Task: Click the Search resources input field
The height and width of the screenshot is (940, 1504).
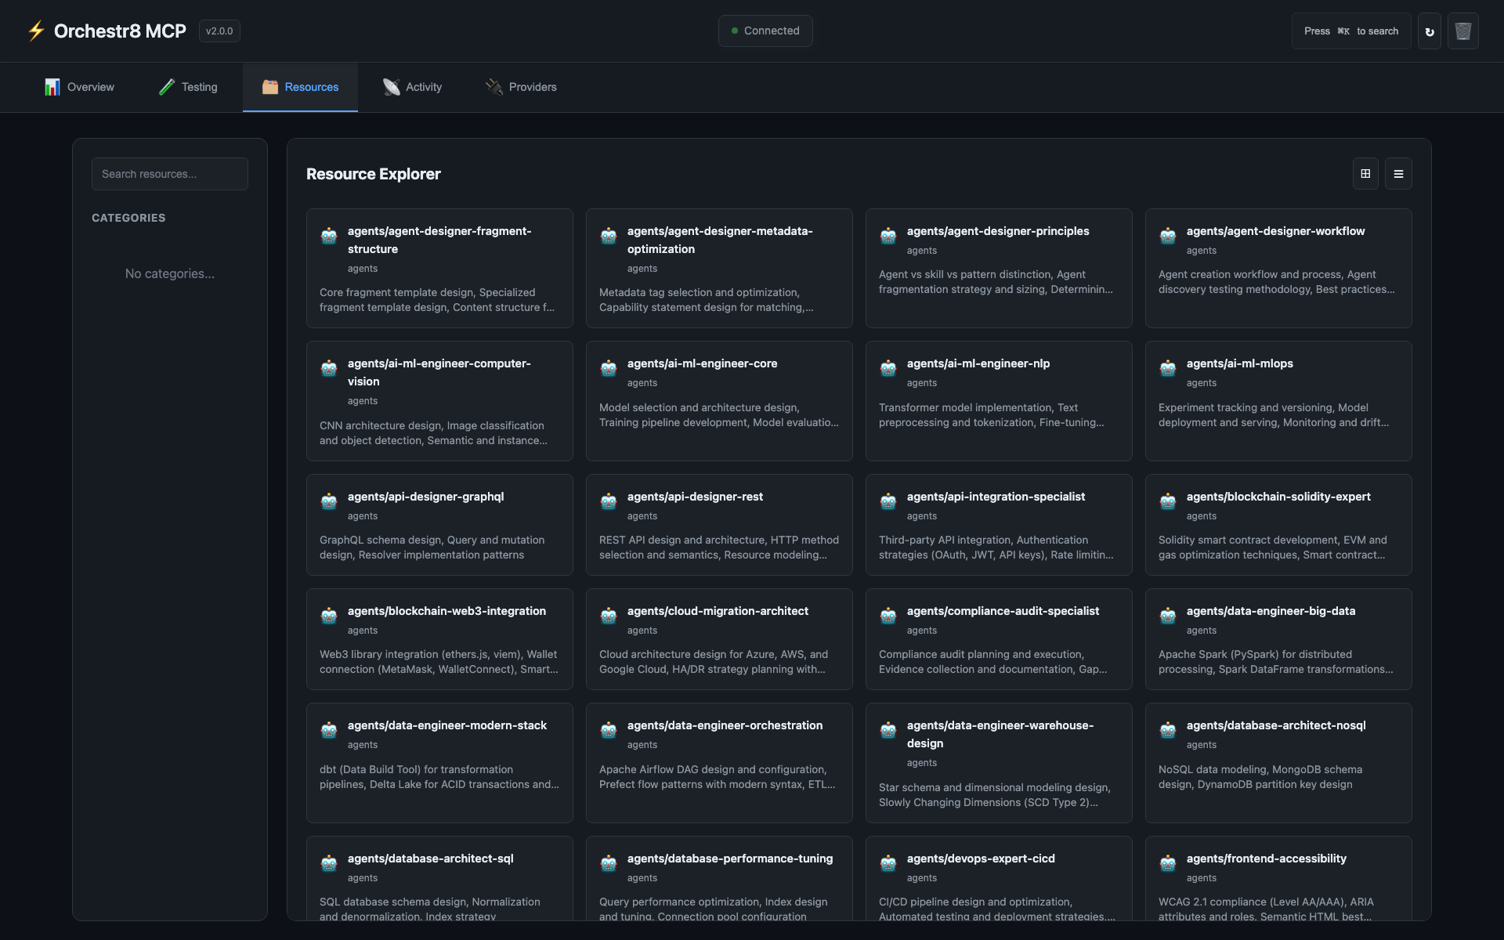Action: coord(170,174)
